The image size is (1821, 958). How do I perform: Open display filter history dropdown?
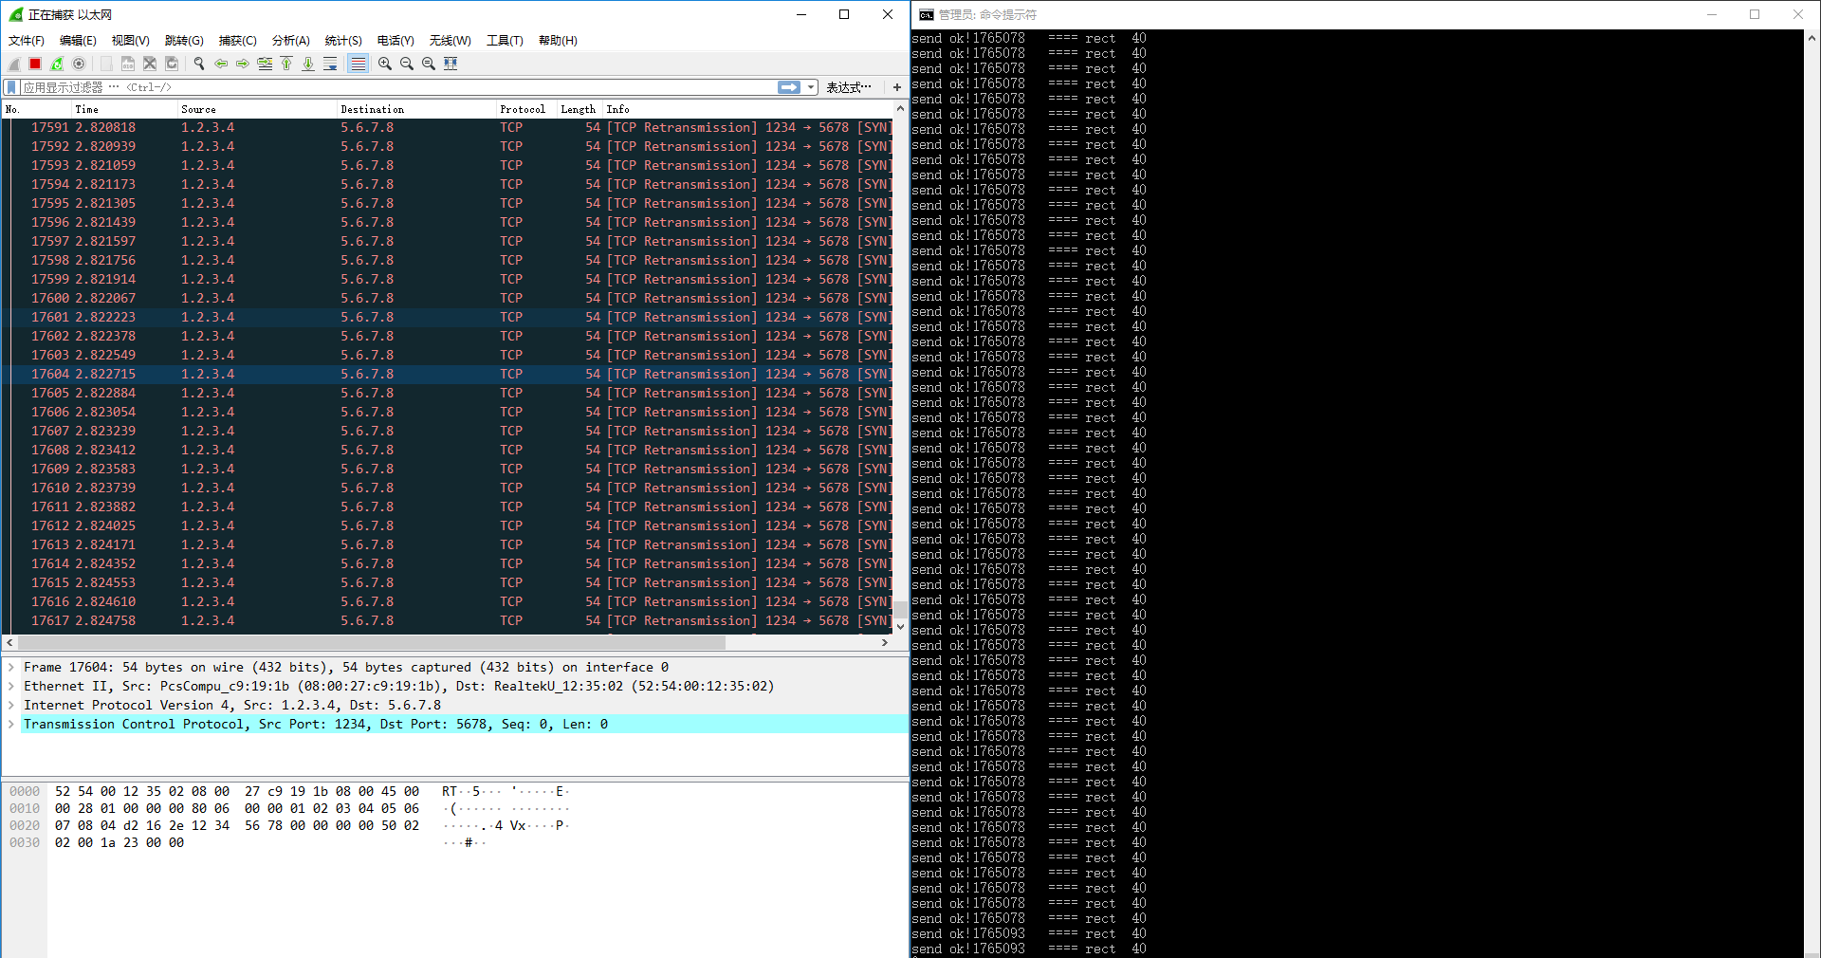pyautogui.click(x=812, y=87)
